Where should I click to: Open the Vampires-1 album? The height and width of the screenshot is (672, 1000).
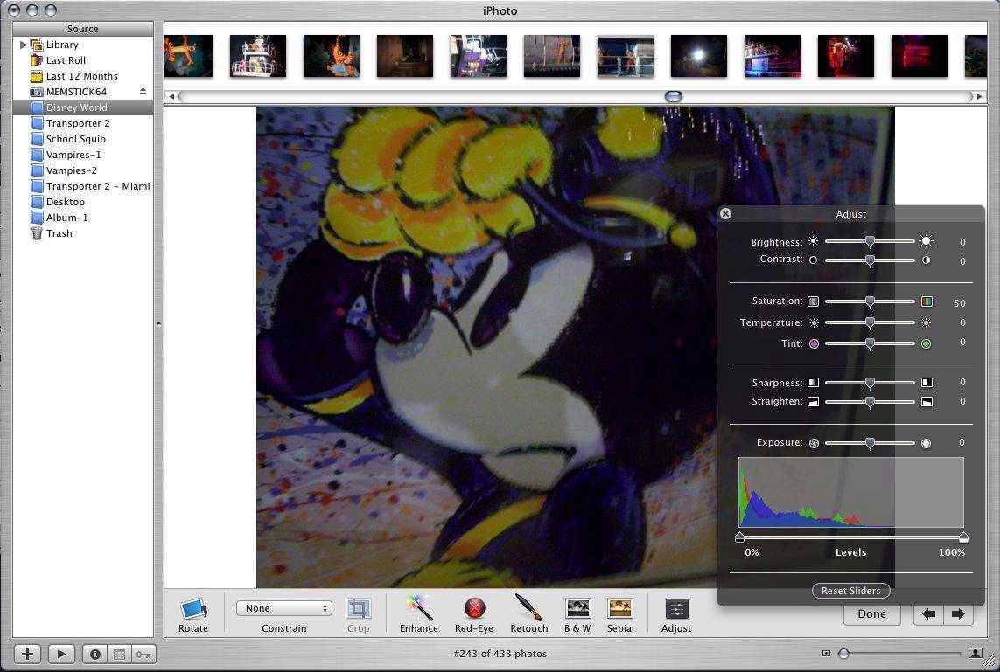[83, 155]
